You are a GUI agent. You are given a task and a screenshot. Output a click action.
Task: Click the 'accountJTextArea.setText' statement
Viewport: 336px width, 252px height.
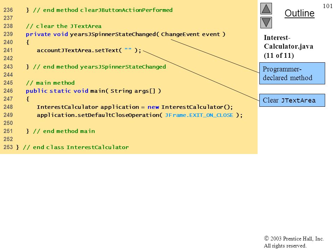(89, 50)
